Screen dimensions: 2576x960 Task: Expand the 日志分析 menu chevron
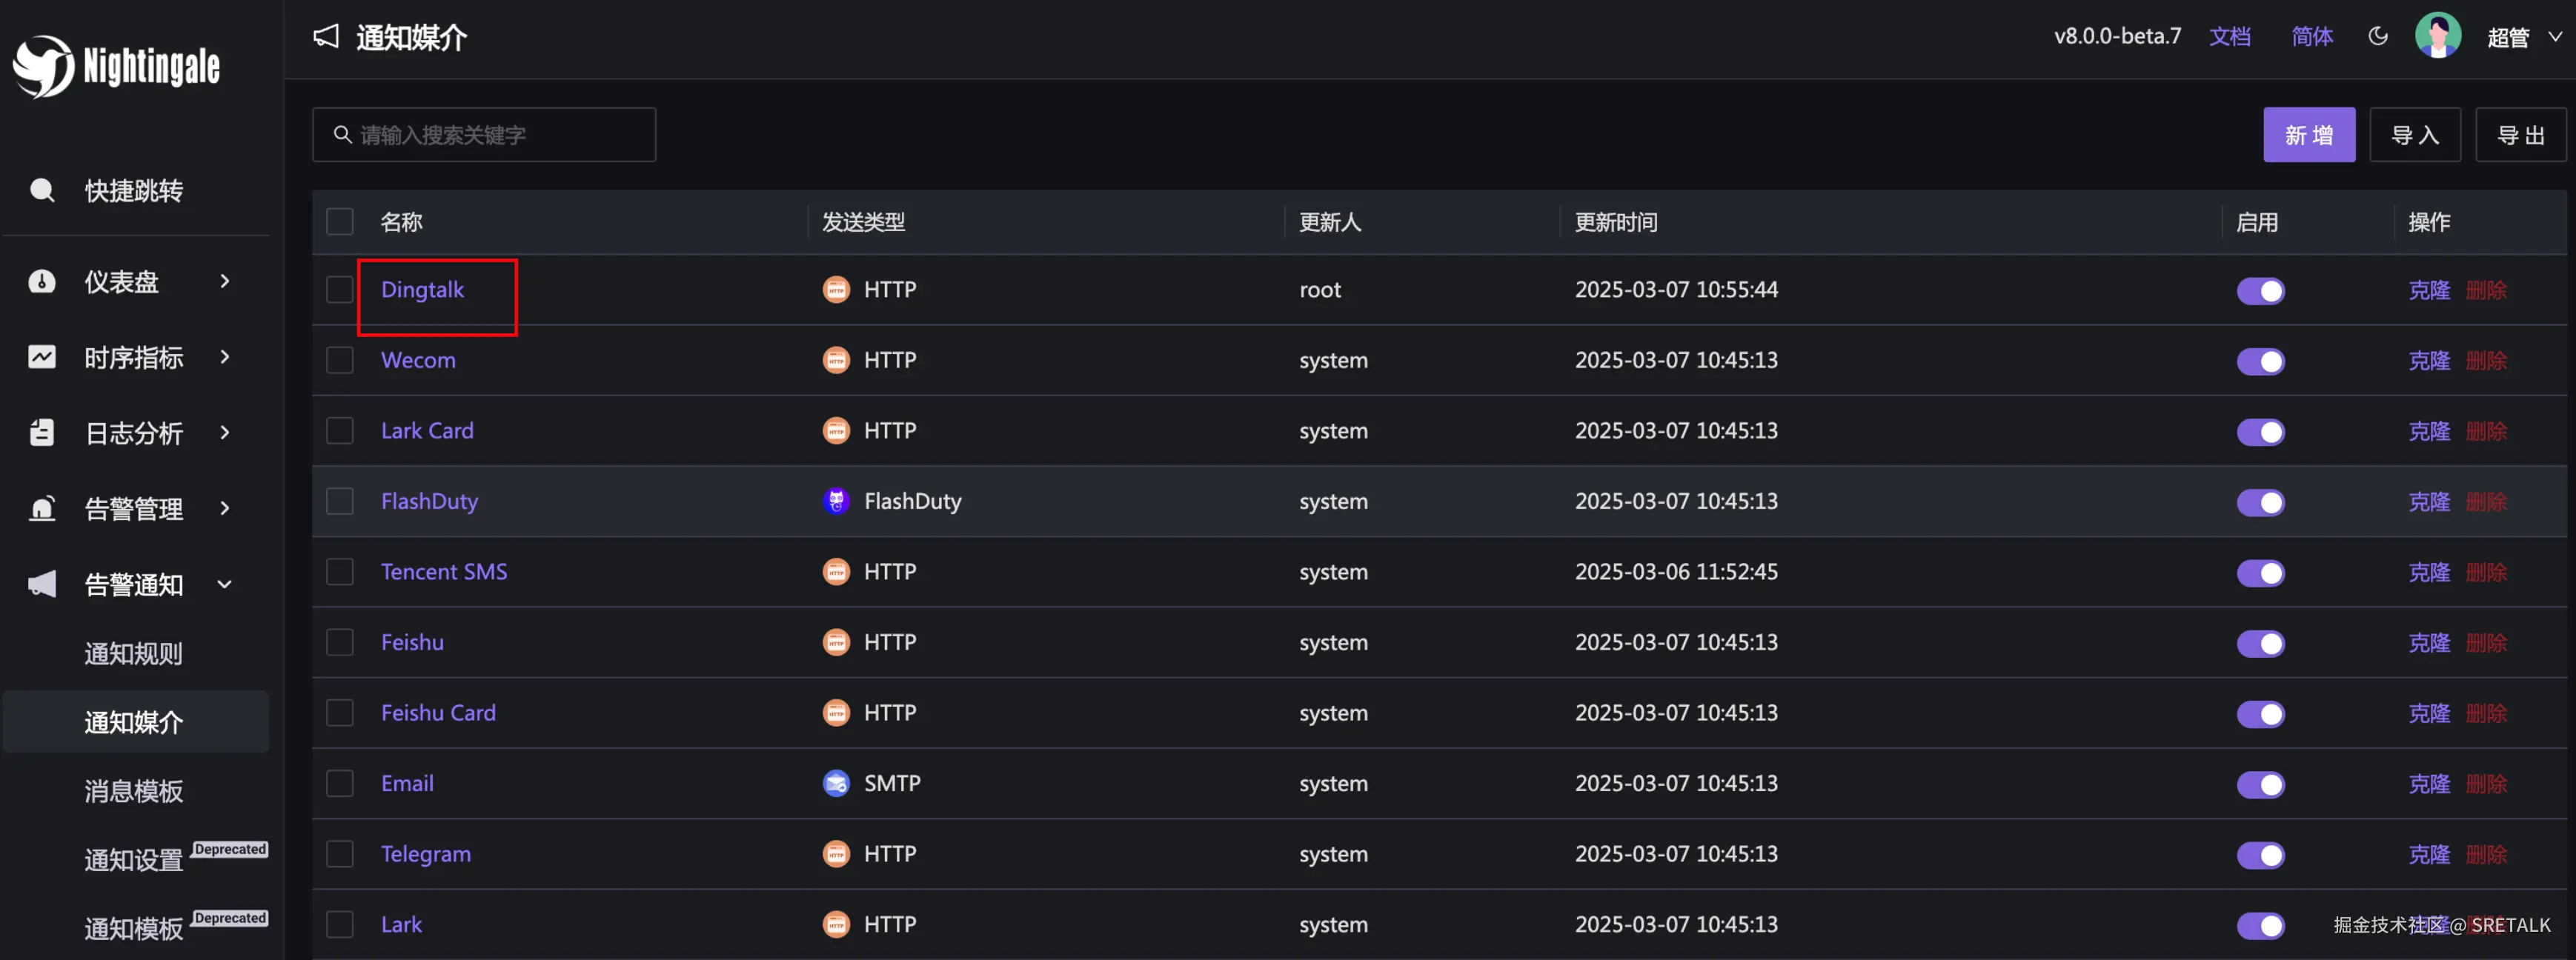coord(225,432)
